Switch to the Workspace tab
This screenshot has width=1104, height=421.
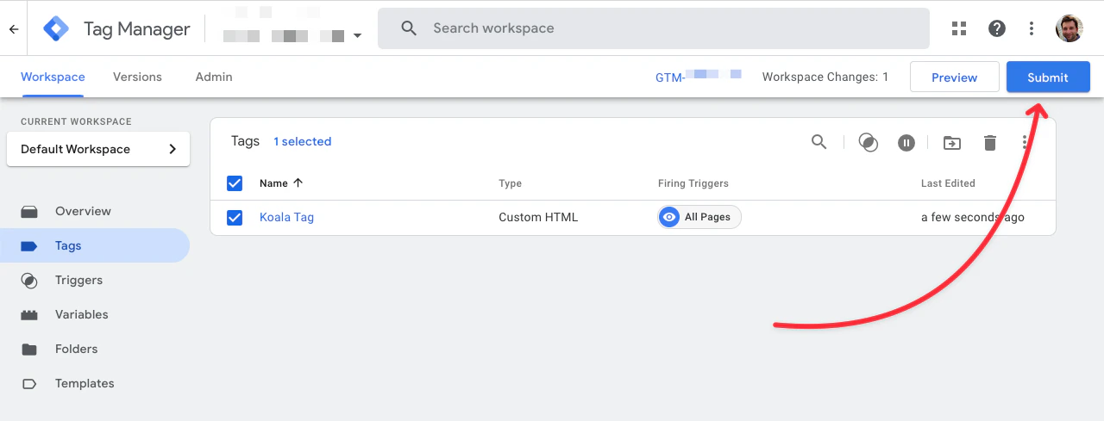(53, 77)
